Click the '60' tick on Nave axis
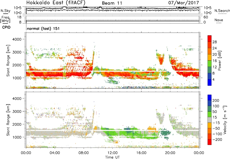The width and height of the screenshot is (230, 159). [x=206, y=17]
